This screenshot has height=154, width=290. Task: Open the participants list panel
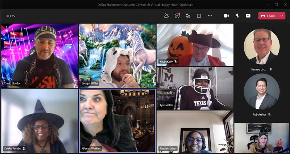click(166, 16)
